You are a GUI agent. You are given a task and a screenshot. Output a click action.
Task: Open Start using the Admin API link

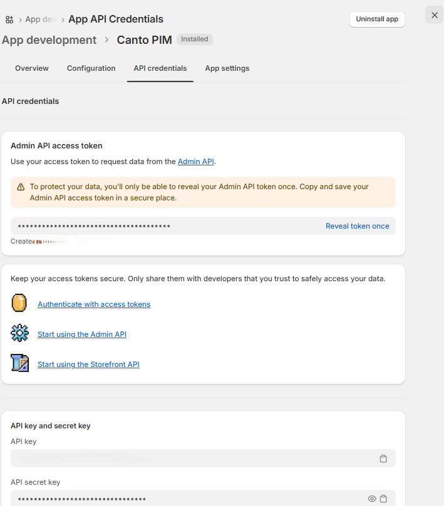click(x=82, y=334)
